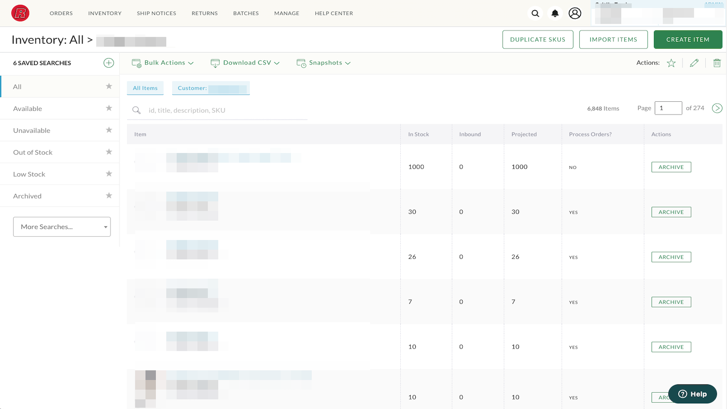Open the user account profile icon
Image resolution: width=727 pixels, height=409 pixels.
click(575, 14)
